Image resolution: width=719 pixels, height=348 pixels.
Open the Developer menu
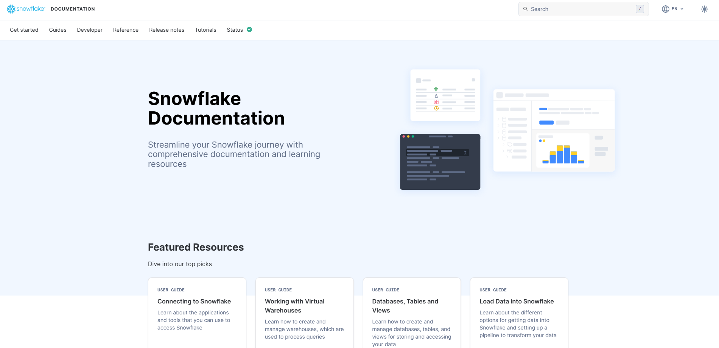click(x=90, y=30)
